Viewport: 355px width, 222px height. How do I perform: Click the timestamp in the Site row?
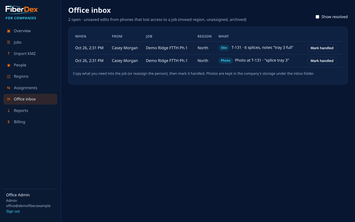point(89,48)
